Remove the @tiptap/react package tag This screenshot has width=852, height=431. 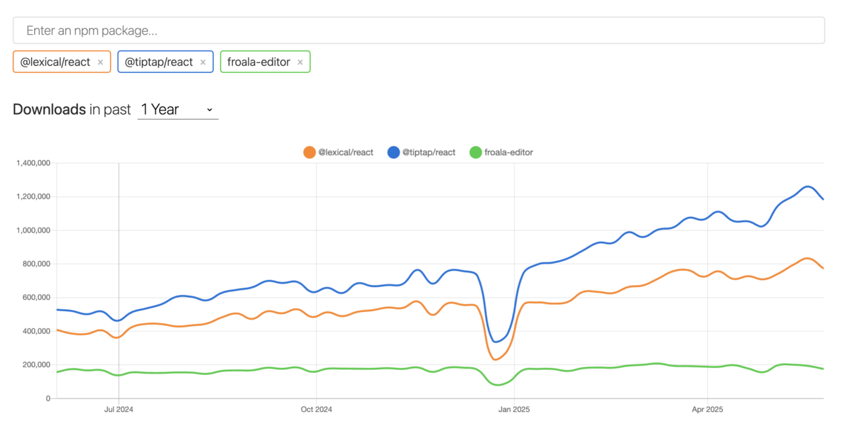(x=203, y=62)
